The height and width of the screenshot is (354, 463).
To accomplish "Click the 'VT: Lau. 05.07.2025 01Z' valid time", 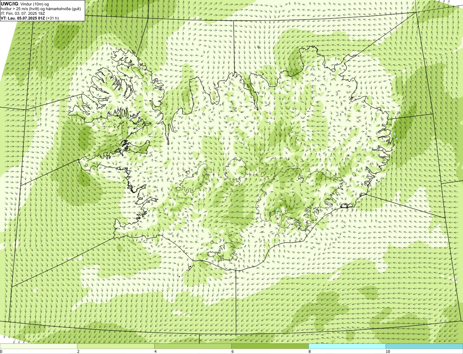I will coord(23,18).
